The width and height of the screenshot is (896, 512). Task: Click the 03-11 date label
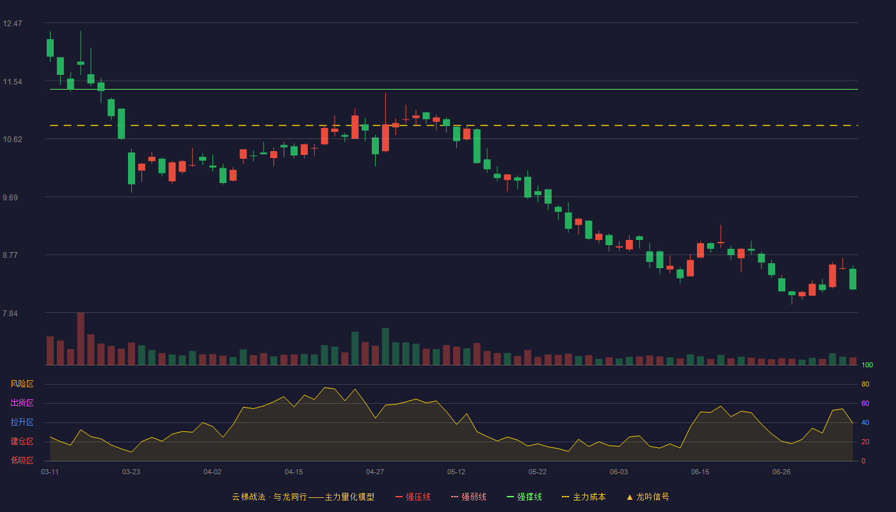point(50,472)
